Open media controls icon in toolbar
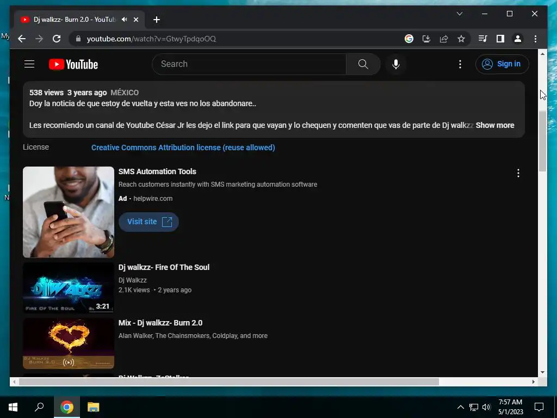 pos(483,39)
